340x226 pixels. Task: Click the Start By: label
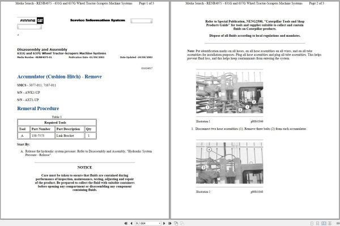[23, 144]
